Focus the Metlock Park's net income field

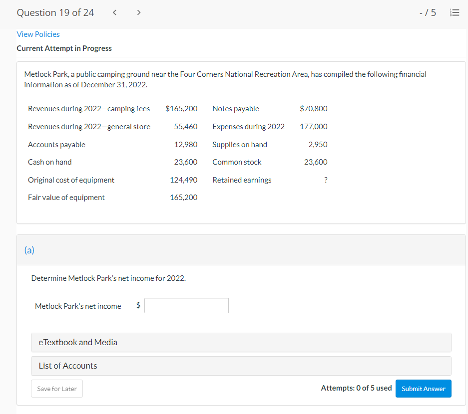coord(186,306)
